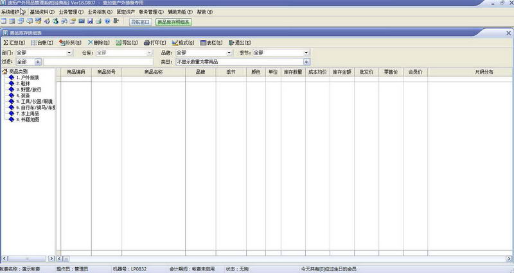Screen dimensions: 514x273
Task: Click 退出 exit button in report toolbar
Action: click(240, 42)
